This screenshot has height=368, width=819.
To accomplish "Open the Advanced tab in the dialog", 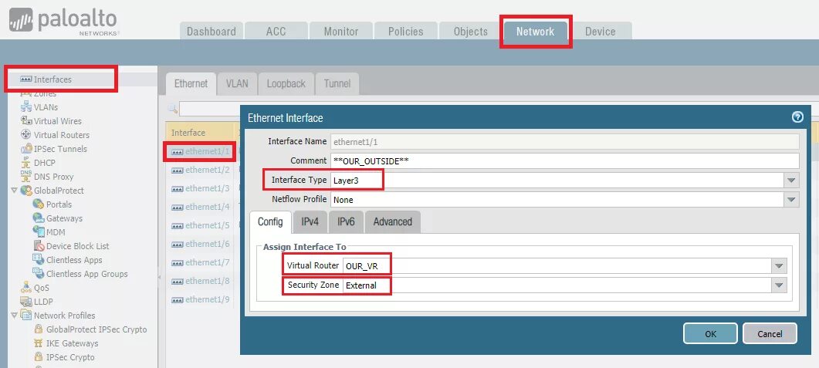I will tap(392, 222).
